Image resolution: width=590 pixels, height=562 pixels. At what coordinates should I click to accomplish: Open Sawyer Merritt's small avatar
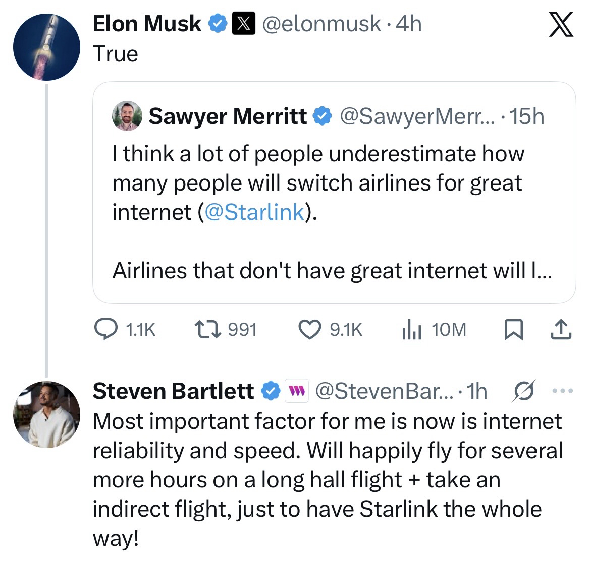(x=127, y=116)
